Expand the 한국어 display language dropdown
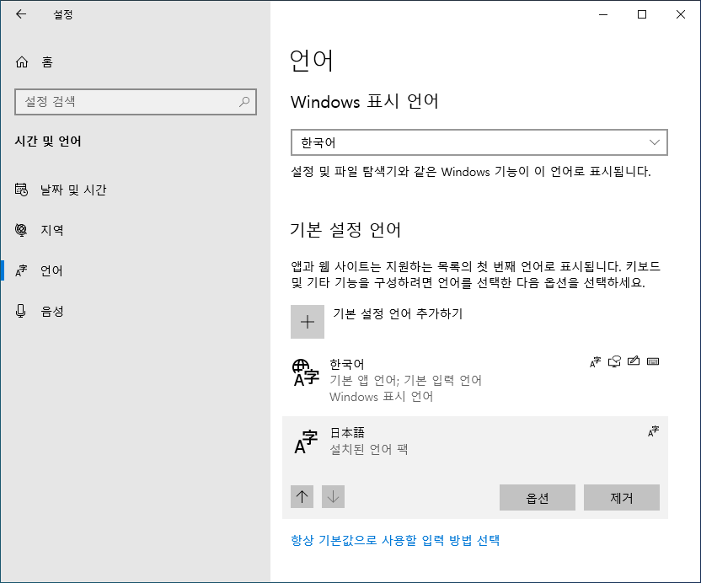The image size is (701, 583). pyautogui.click(x=479, y=142)
